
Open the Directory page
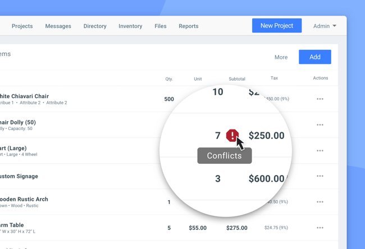[95, 26]
